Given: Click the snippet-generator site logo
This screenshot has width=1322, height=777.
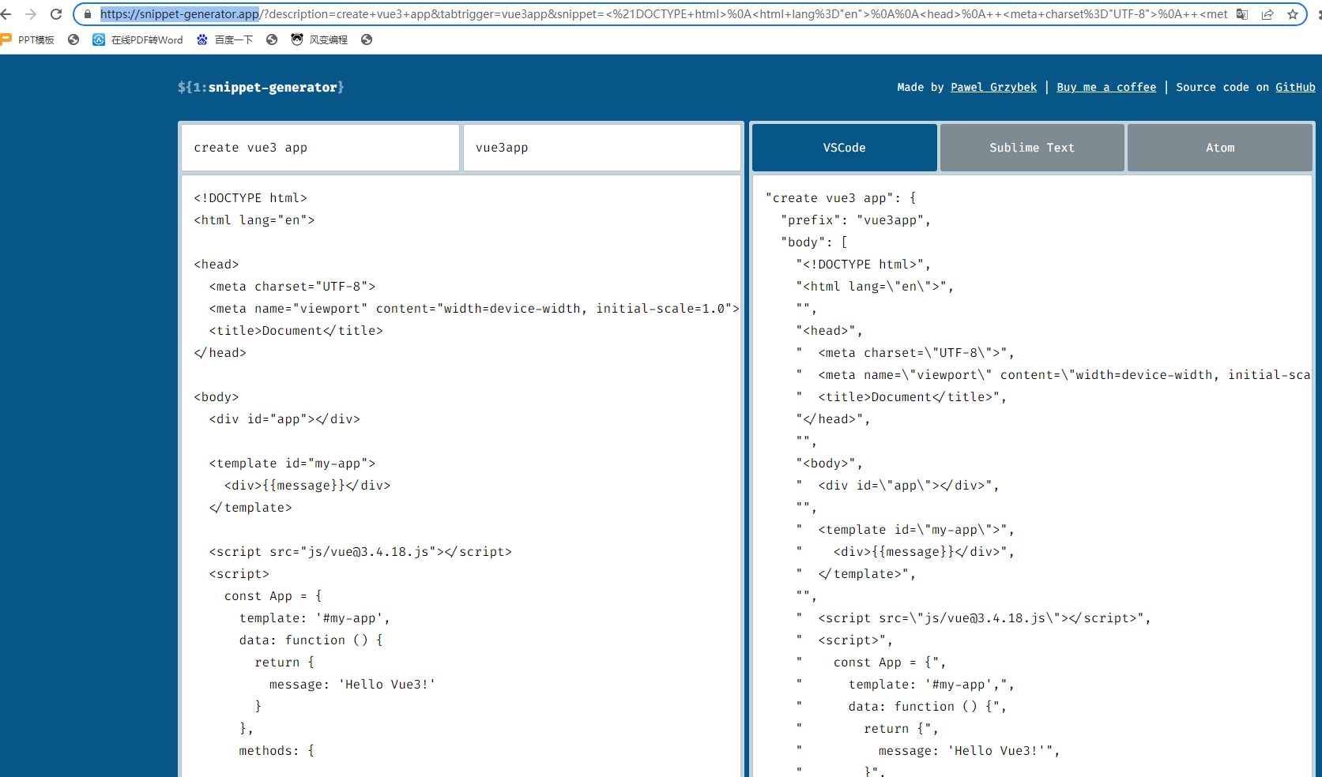Looking at the screenshot, I should [x=261, y=88].
